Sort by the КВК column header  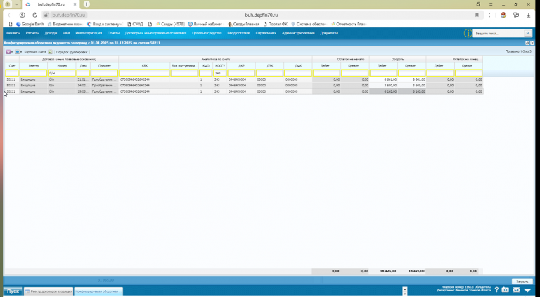144,66
